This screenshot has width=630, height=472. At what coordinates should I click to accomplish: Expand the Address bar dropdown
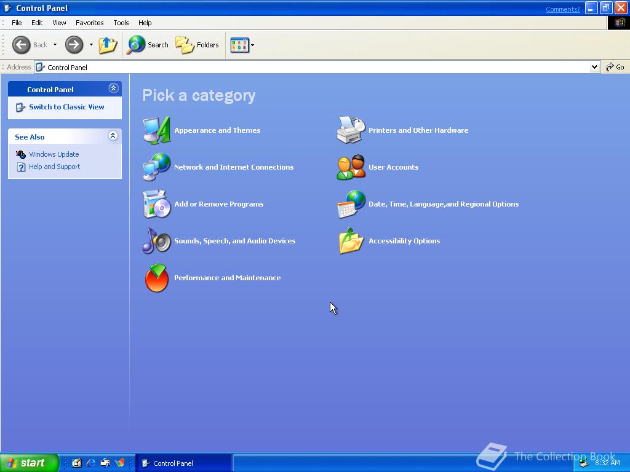click(595, 67)
